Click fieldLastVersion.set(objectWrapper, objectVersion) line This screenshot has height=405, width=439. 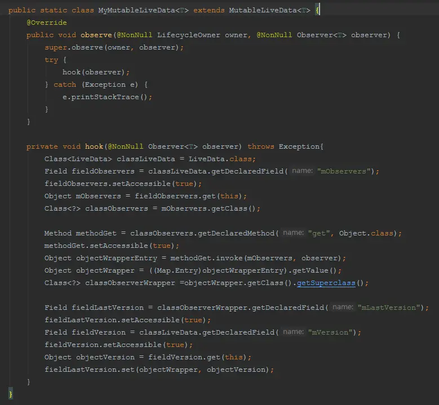coord(159,370)
